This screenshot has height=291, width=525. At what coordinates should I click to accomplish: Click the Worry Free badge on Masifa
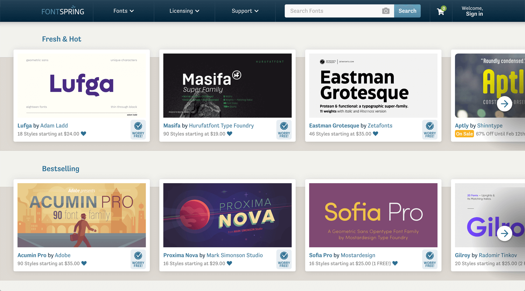pos(284,129)
